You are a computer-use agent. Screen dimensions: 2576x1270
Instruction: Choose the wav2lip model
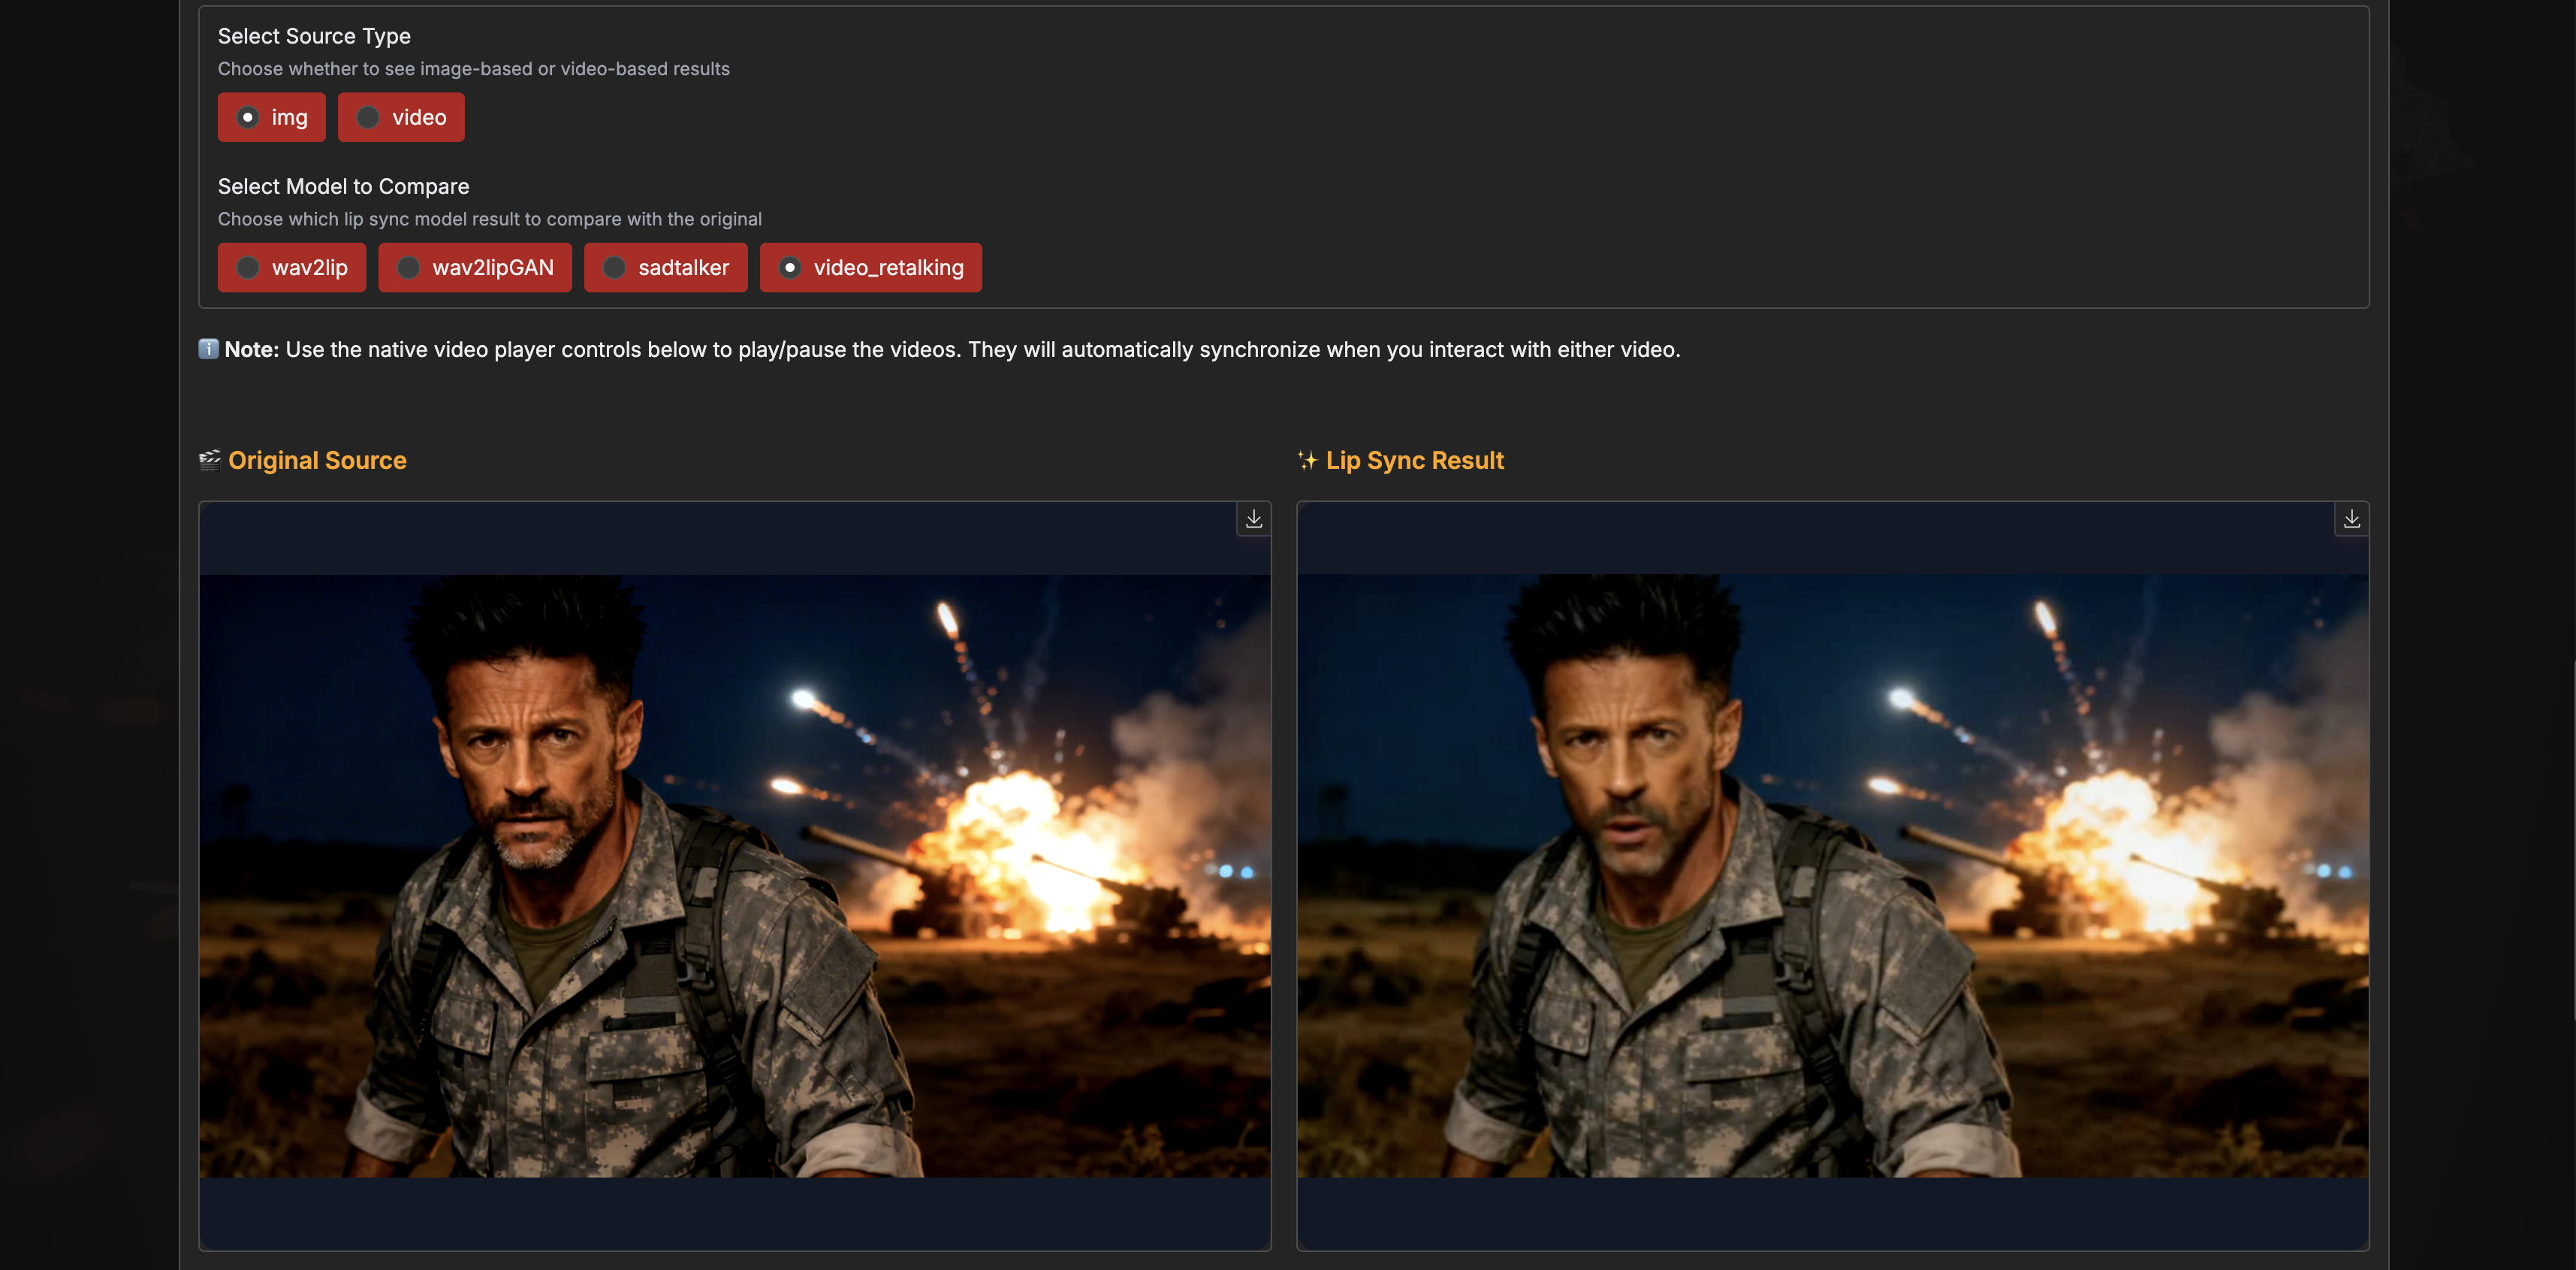(x=292, y=268)
